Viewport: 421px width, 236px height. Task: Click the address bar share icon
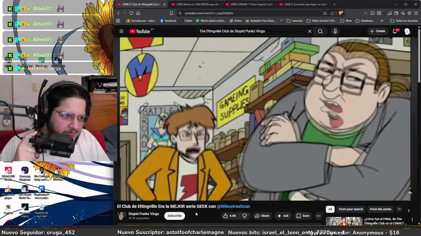pyautogui.click(x=332, y=13)
